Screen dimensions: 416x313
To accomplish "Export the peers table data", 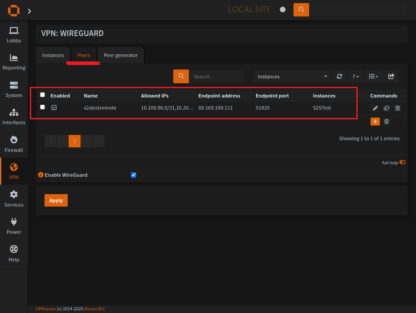I will pos(391,77).
